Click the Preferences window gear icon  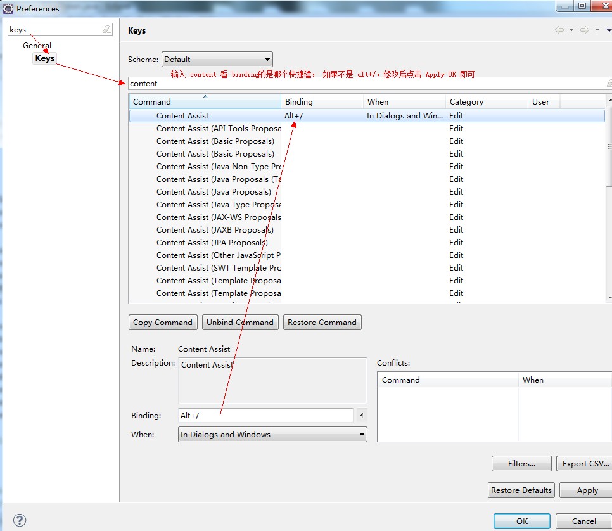(8, 8)
